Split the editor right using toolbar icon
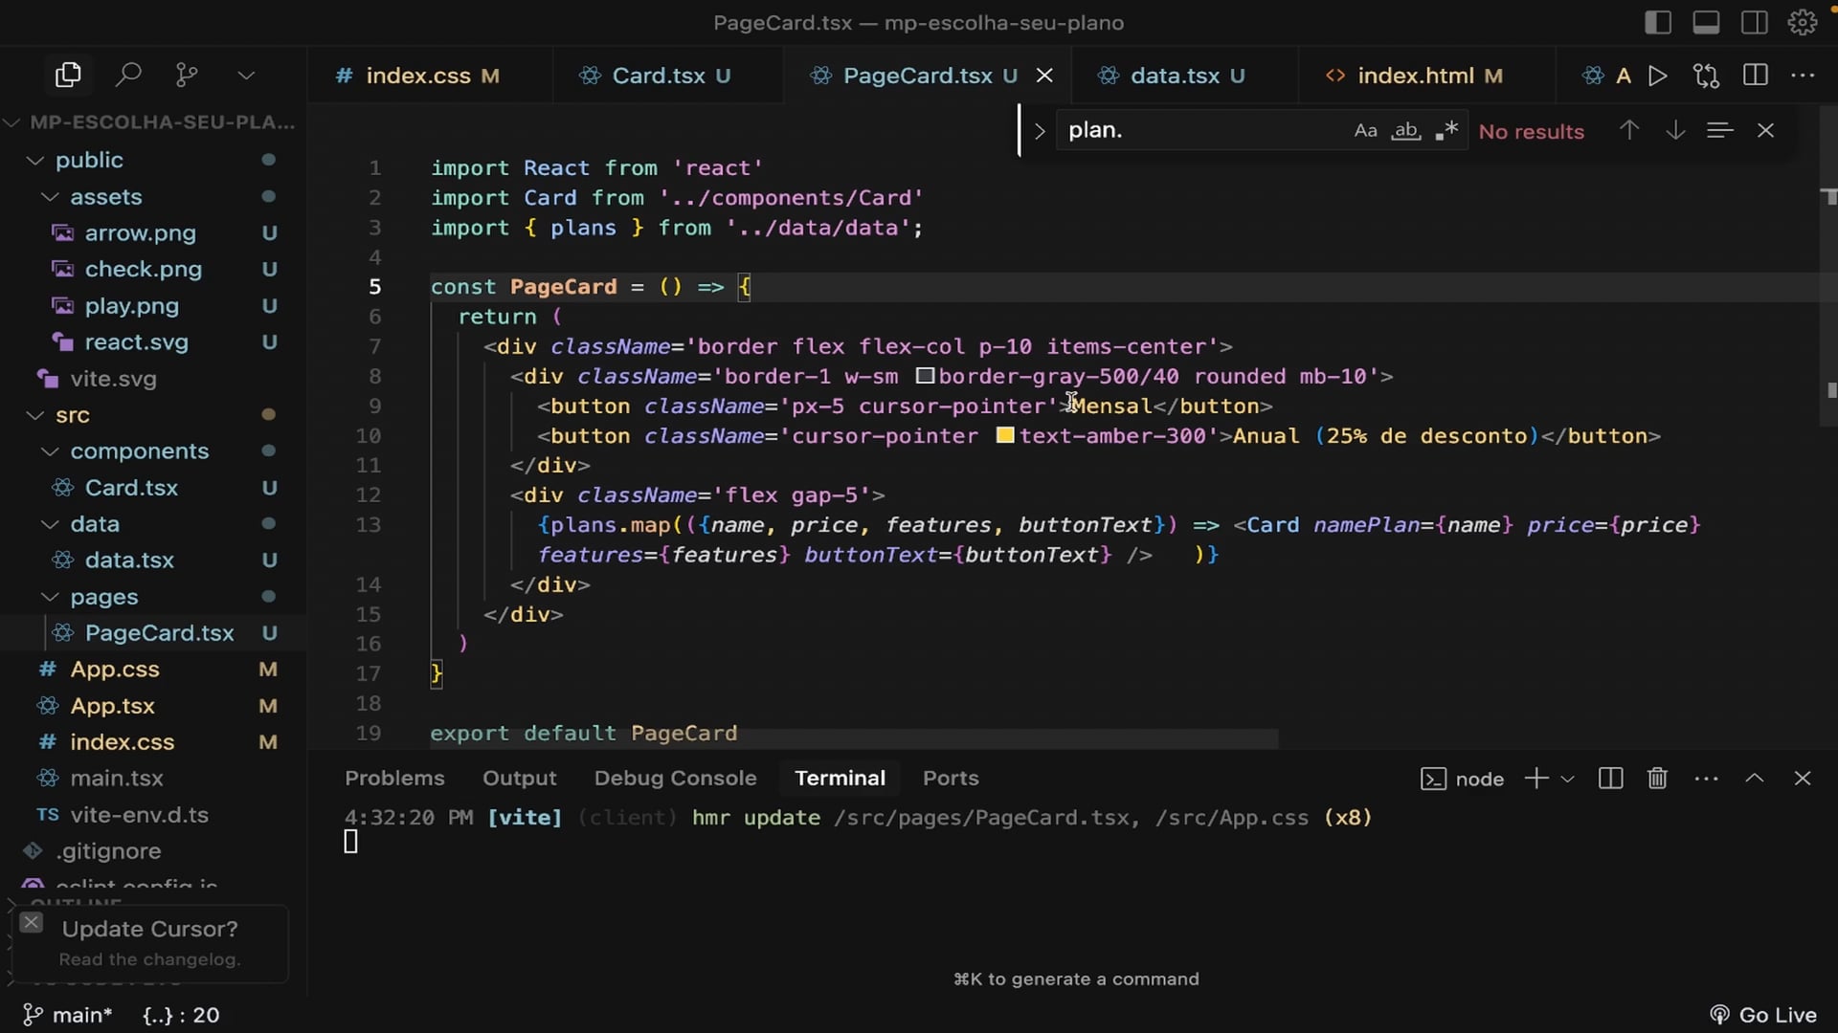Viewport: 1838px width, 1033px height. (x=1756, y=76)
